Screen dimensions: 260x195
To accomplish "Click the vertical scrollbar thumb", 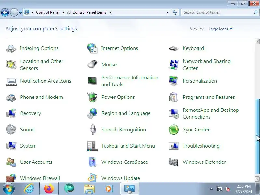I will pos(257,136).
